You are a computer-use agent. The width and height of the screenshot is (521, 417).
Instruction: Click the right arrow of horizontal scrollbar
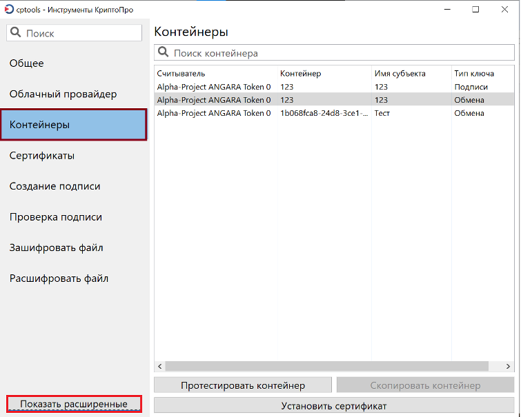[x=508, y=366]
